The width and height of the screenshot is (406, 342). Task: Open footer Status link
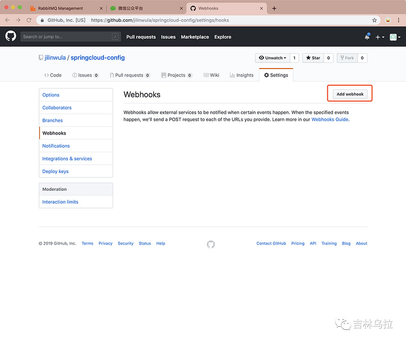145,244
